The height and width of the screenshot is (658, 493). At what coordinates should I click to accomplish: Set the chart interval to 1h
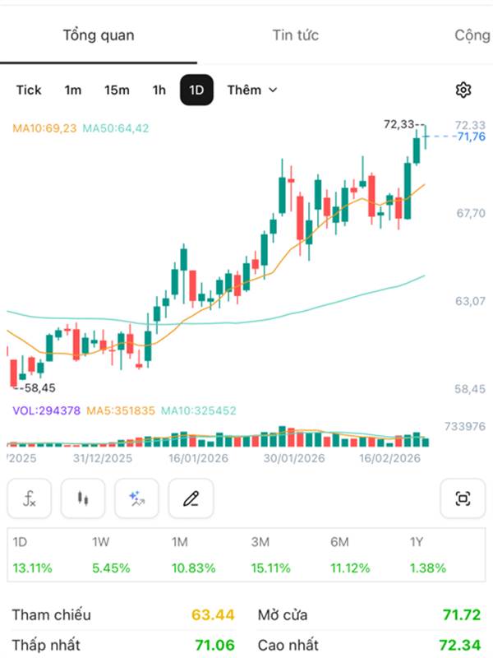pos(159,90)
